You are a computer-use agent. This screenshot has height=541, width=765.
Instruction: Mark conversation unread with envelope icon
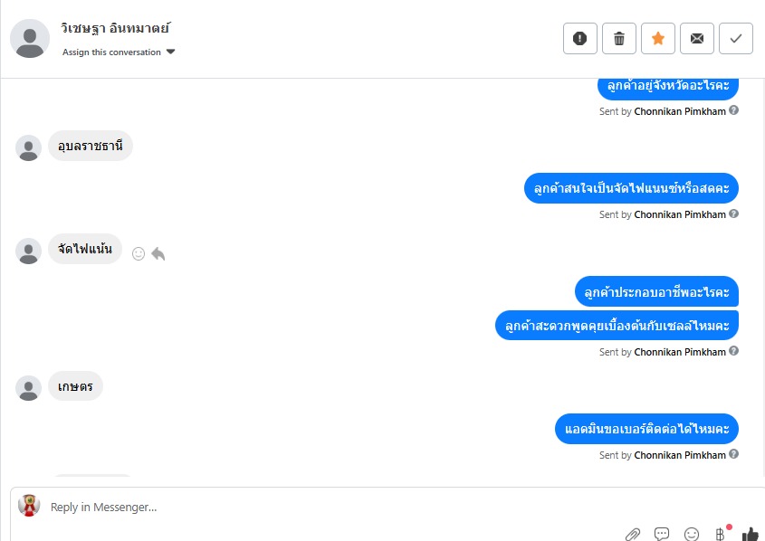point(697,39)
